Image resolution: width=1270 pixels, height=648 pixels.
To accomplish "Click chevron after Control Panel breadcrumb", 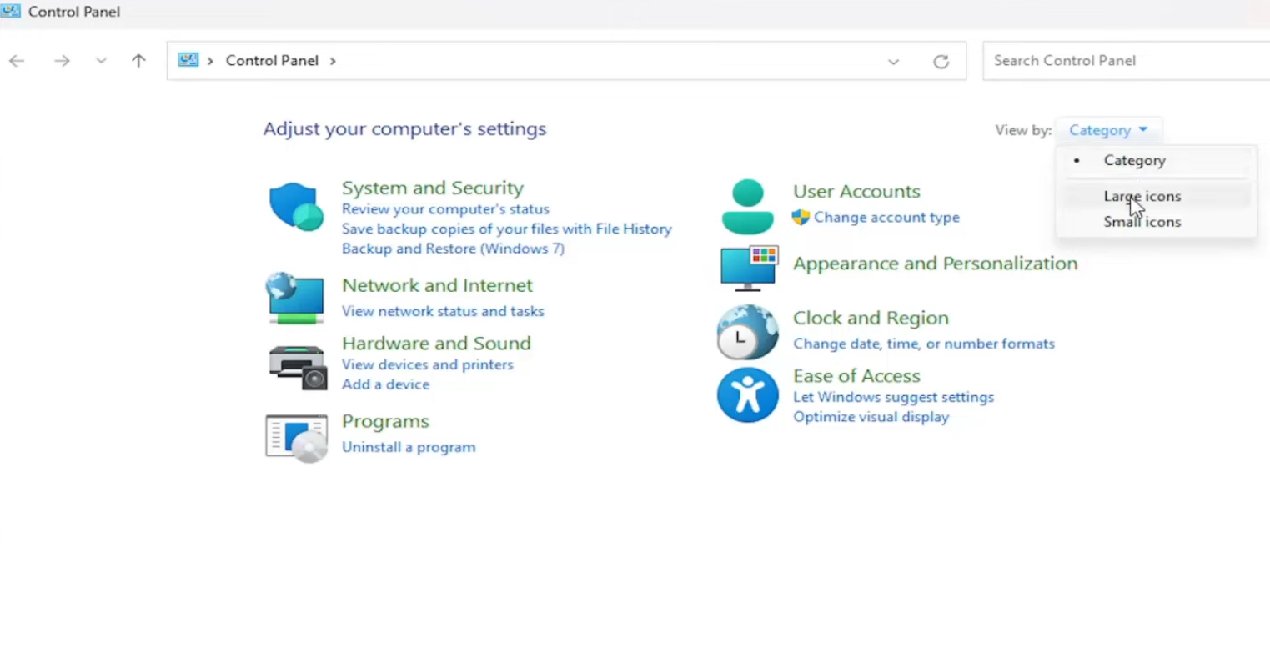I will [x=333, y=61].
